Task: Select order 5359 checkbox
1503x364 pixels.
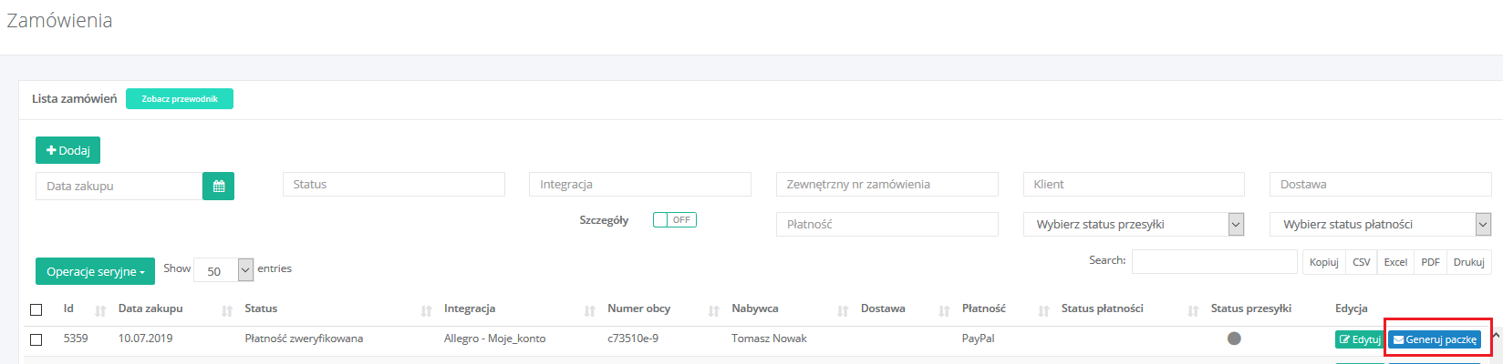Action: (x=36, y=339)
